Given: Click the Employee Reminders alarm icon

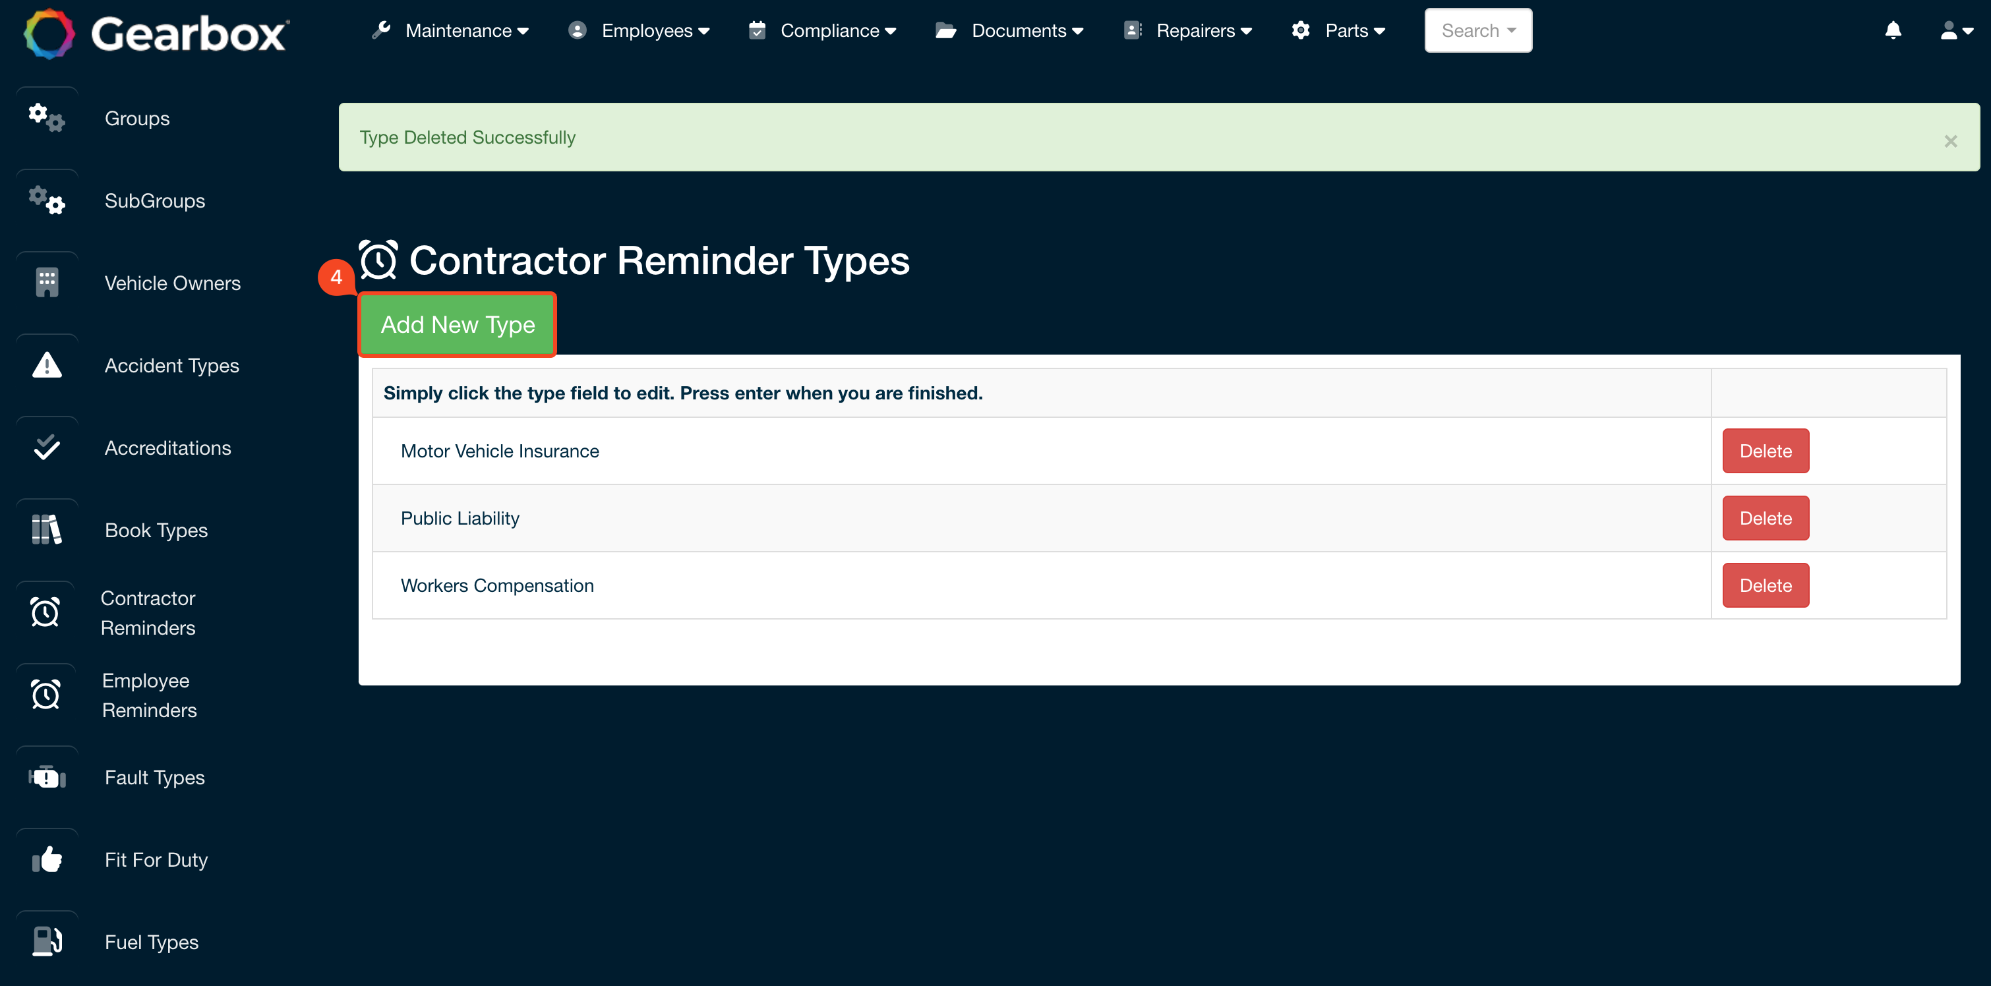Looking at the screenshot, I should tap(45, 694).
